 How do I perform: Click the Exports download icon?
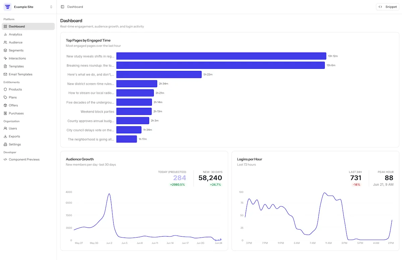point(5,136)
